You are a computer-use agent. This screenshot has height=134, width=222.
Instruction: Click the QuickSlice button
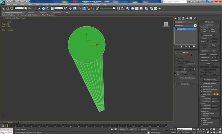tap(204, 51)
